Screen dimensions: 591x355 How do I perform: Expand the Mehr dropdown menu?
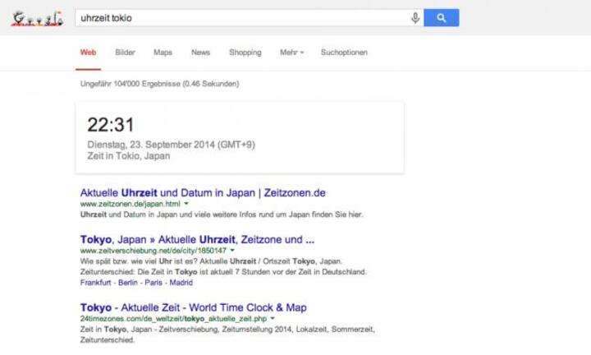tap(291, 53)
